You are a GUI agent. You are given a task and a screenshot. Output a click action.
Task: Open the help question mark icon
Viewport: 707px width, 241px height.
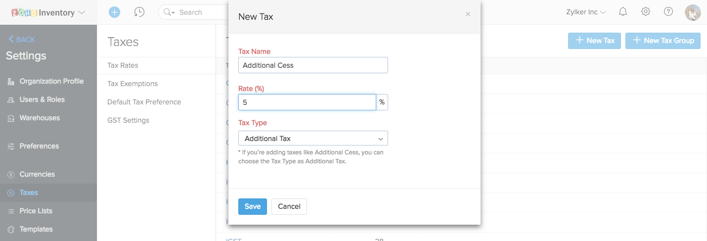[x=668, y=12]
